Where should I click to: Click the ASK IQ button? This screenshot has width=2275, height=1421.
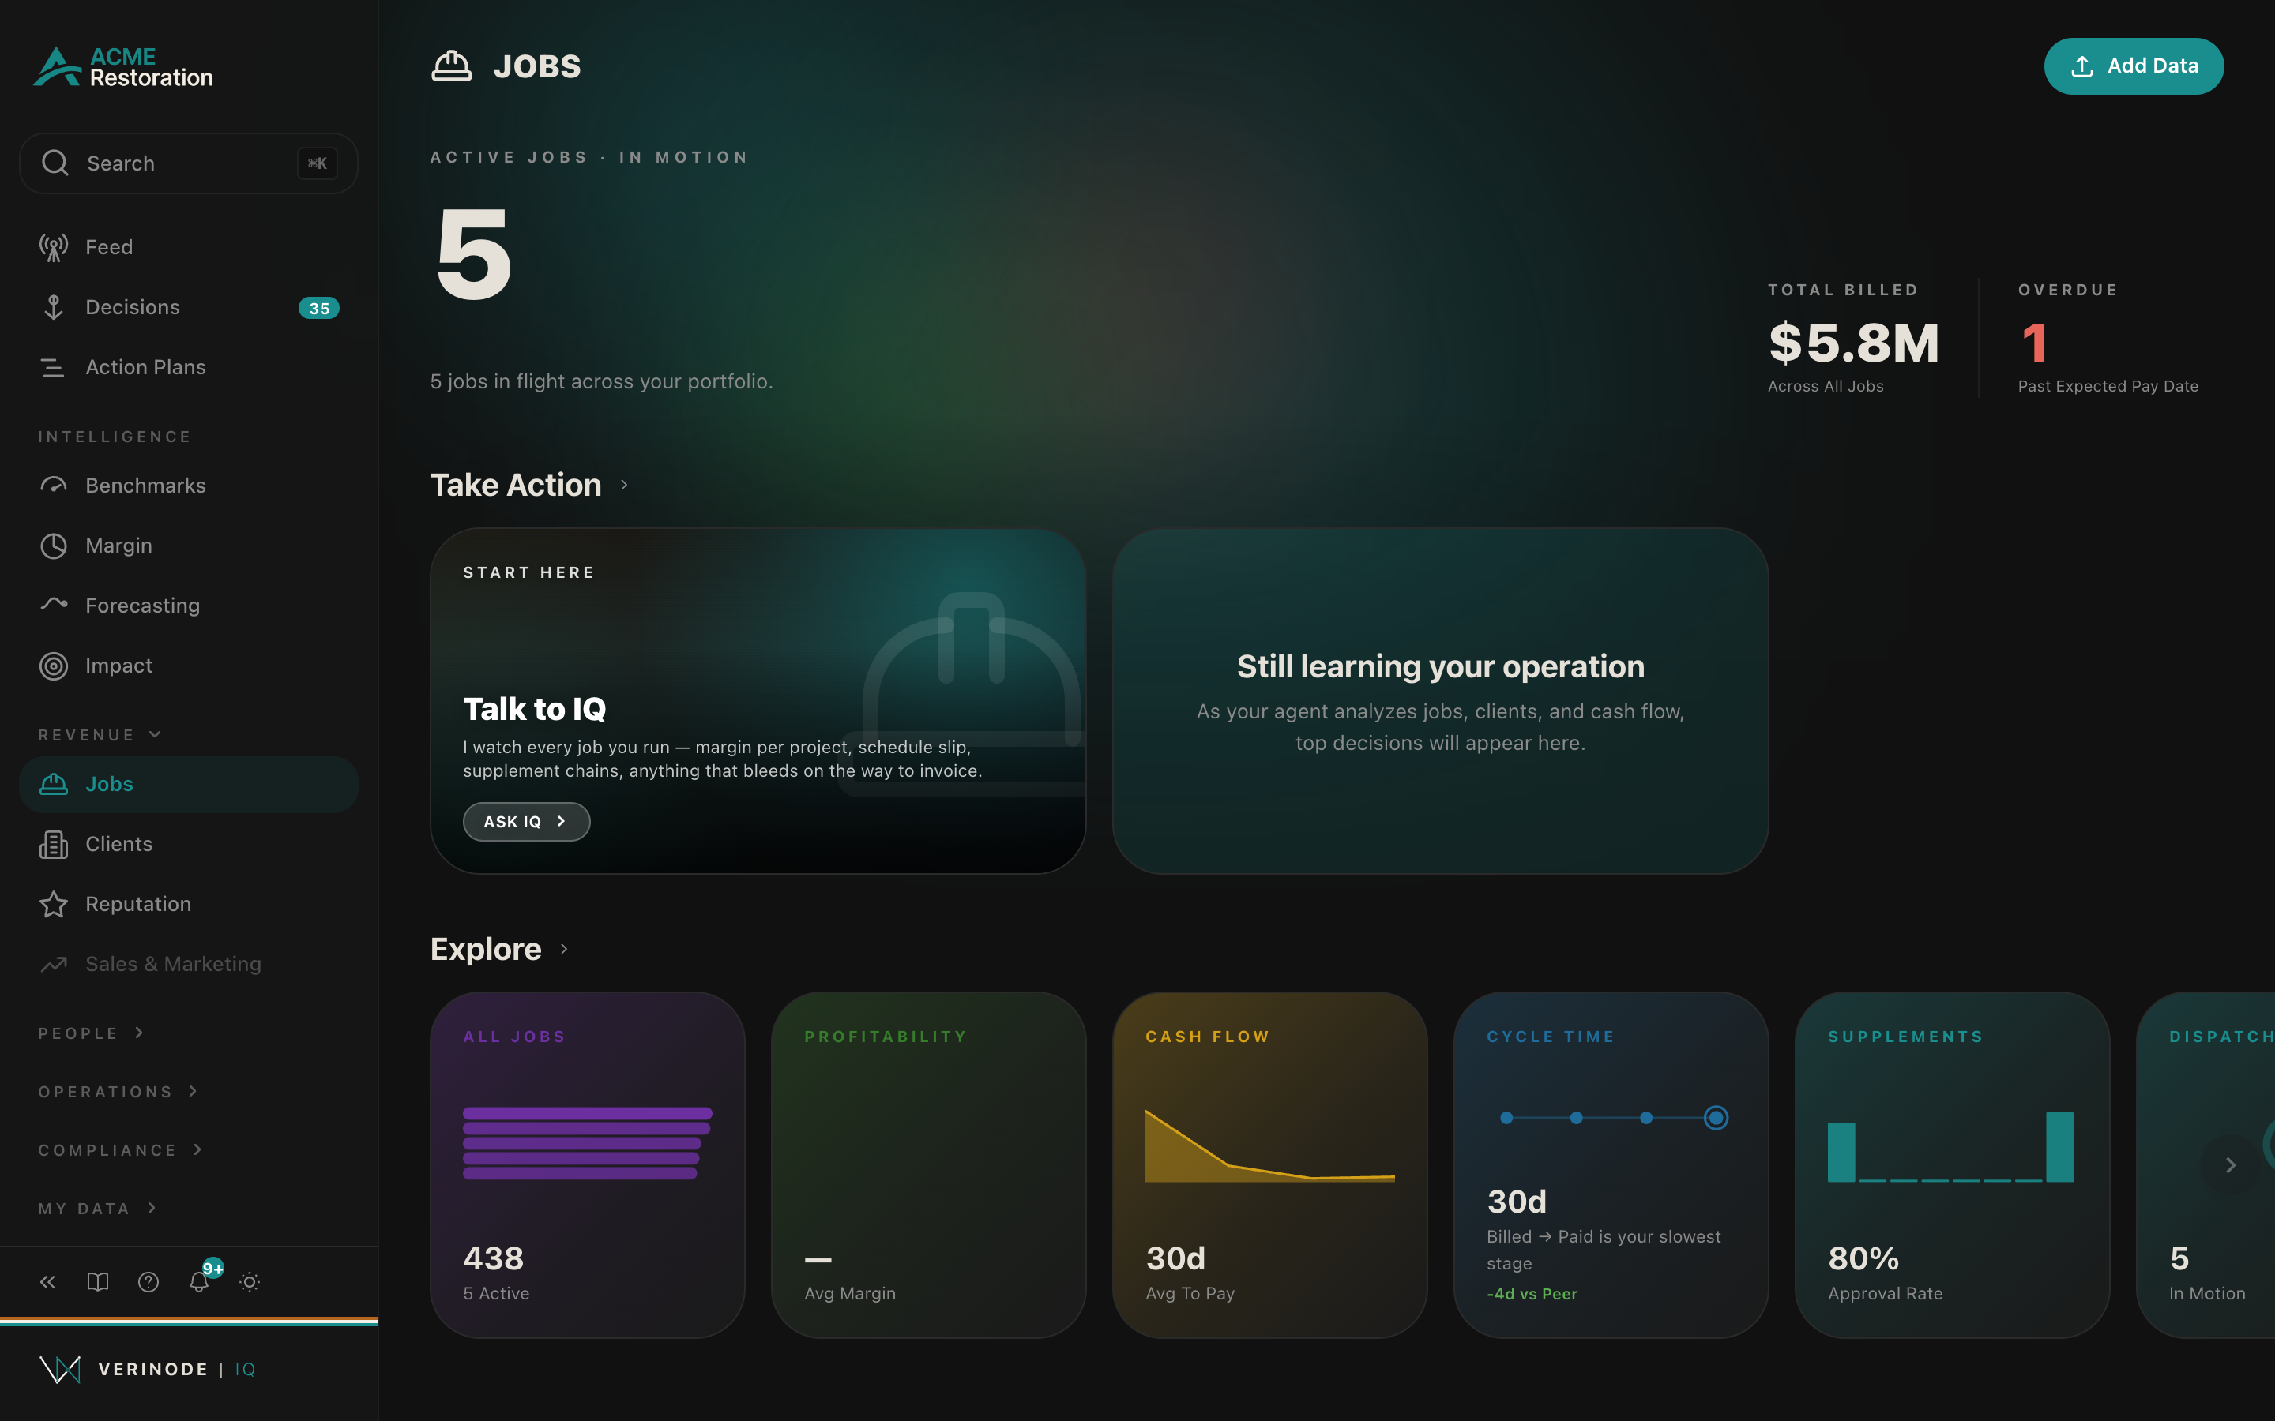(526, 821)
